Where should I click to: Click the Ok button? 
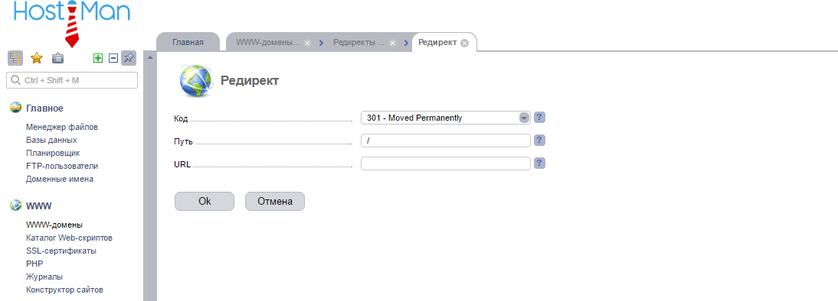[x=205, y=202]
